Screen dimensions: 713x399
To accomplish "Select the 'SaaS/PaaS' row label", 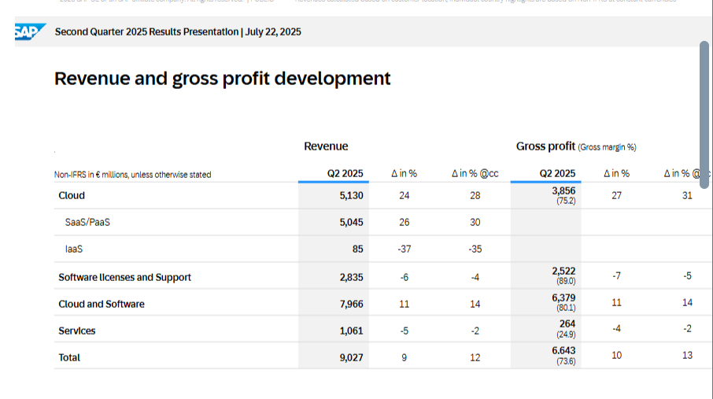I will (87, 223).
